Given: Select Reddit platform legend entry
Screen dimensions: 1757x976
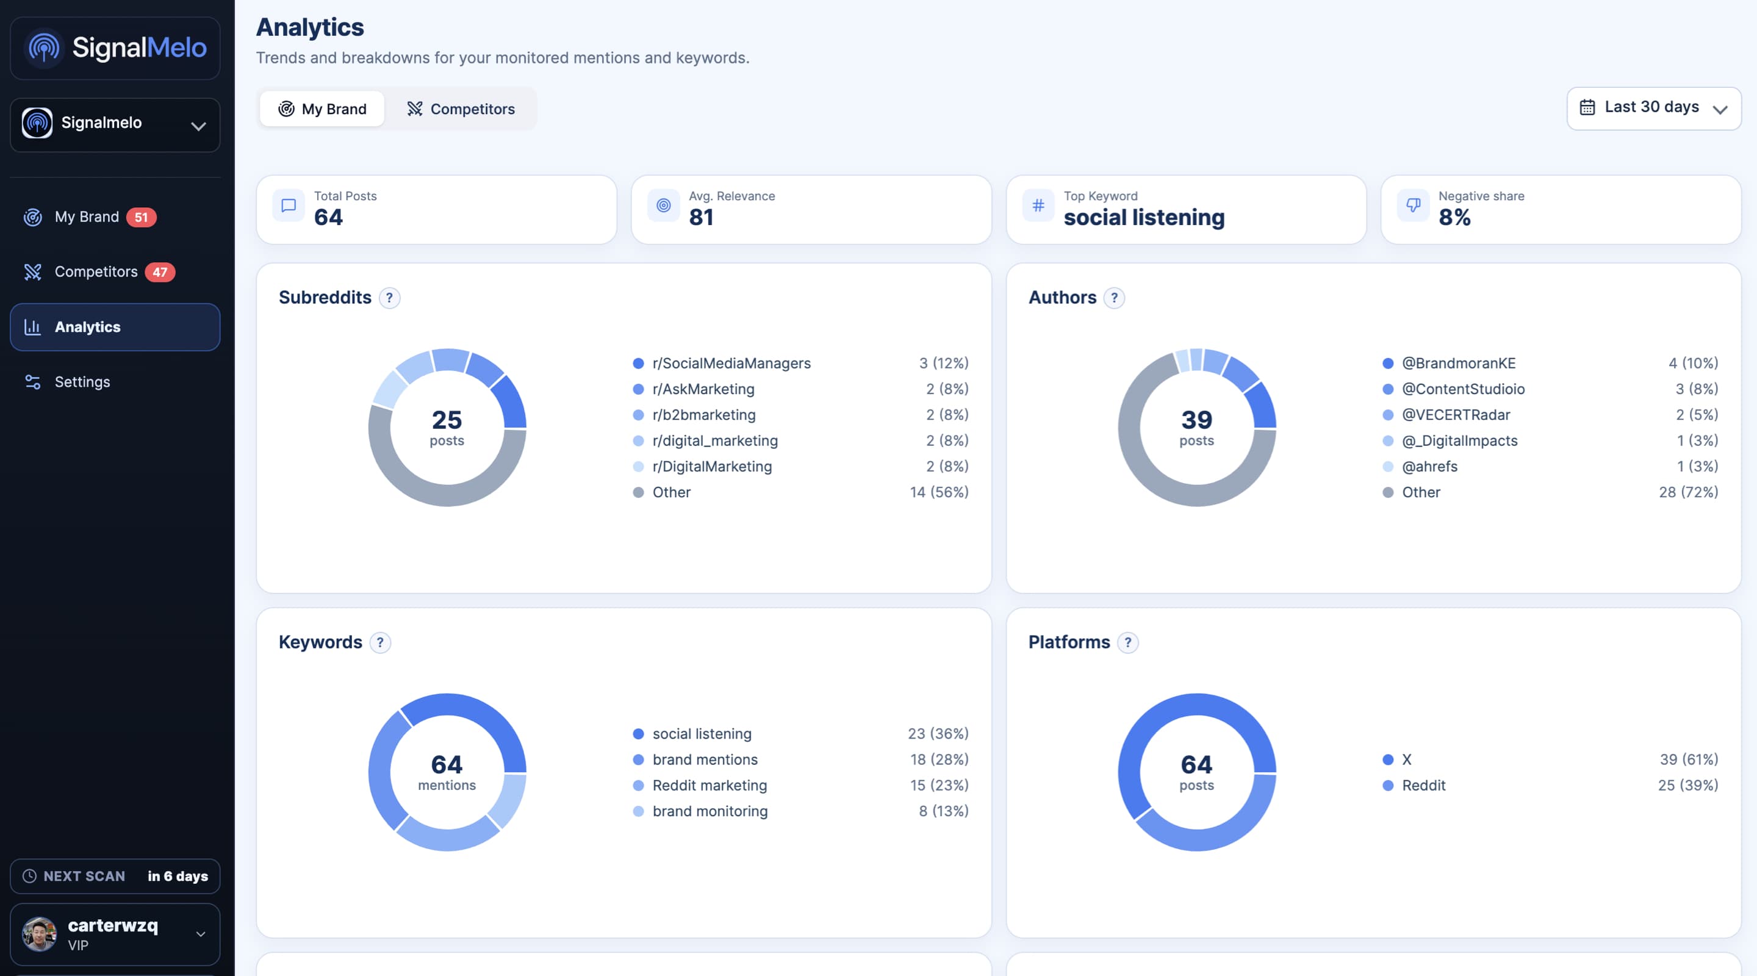Looking at the screenshot, I should [1550, 786].
